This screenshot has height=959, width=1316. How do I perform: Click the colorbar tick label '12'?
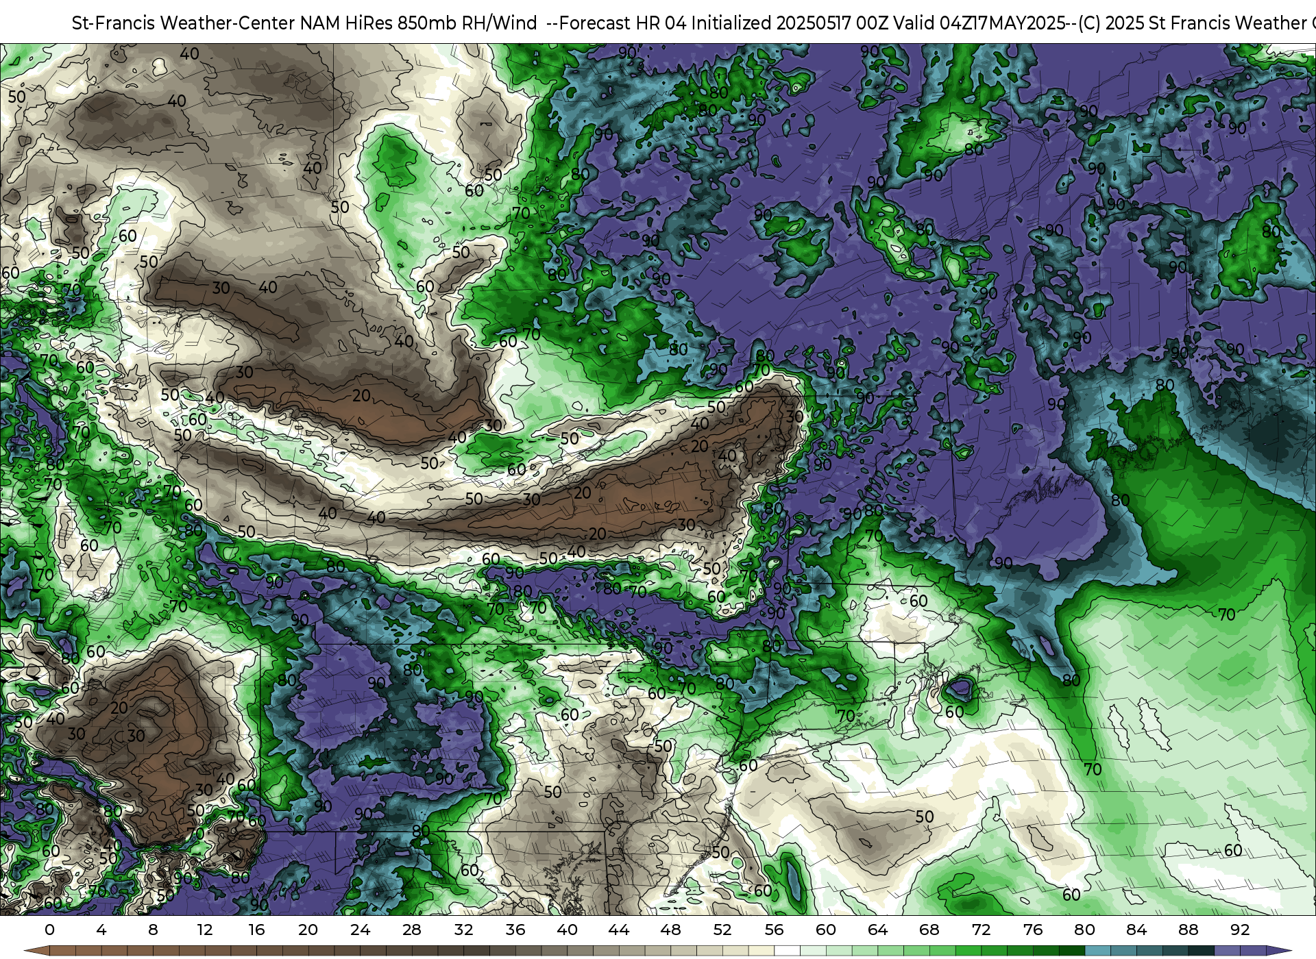[x=205, y=930]
